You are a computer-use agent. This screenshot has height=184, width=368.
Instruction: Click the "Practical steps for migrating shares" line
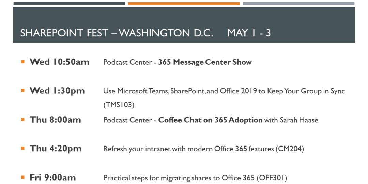[x=195, y=178]
